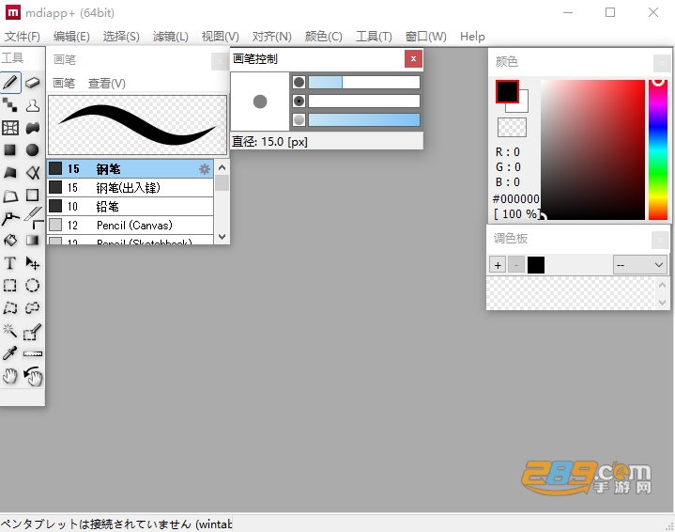Viewport: 675px width, 532px height.
Task: Select the move object tool
Action: [33, 263]
